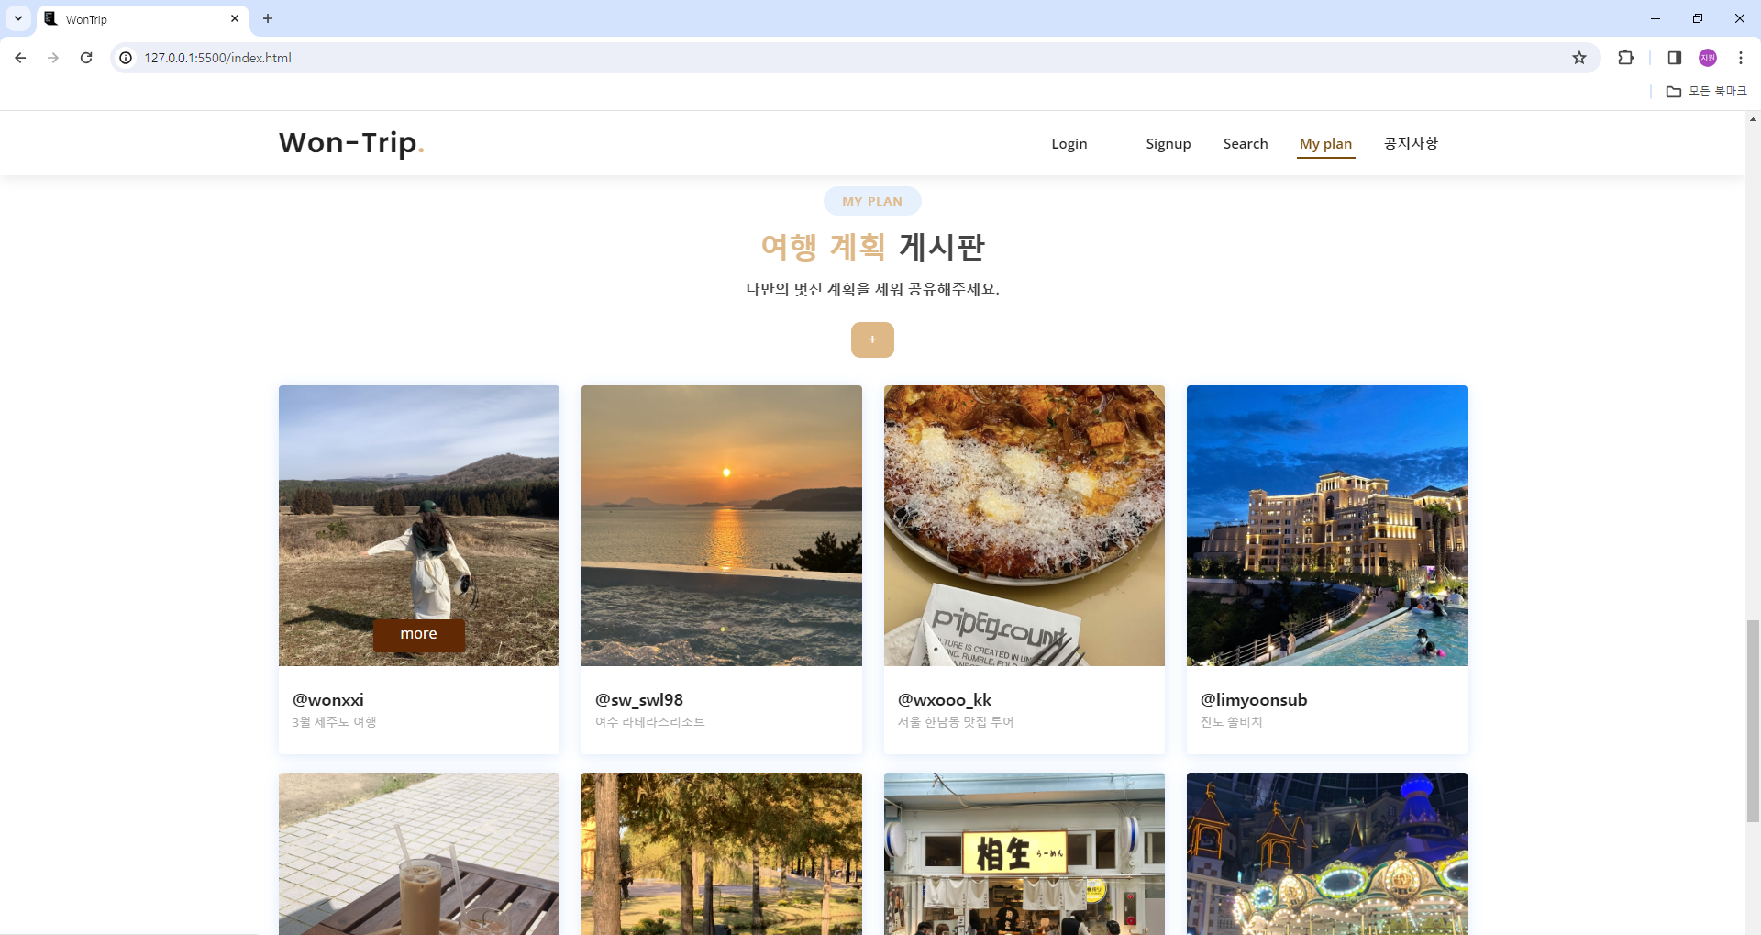This screenshot has width=1761, height=935.
Task: Open the resort night photo thumbnail
Action: point(1327,526)
